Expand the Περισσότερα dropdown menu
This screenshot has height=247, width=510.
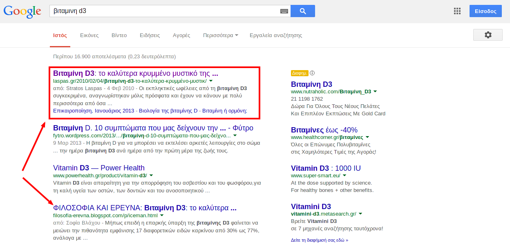pyautogui.click(x=221, y=35)
